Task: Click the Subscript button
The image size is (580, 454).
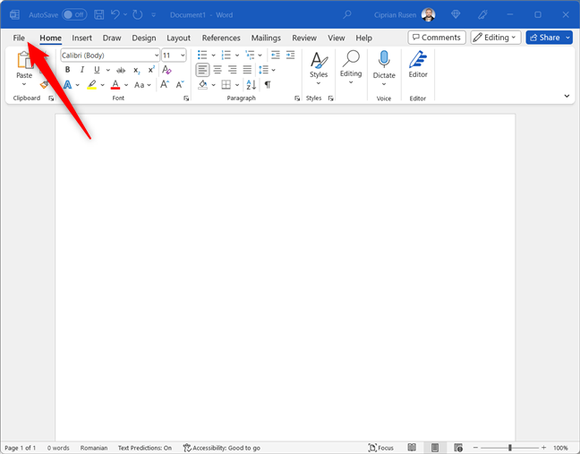Action: [136, 70]
